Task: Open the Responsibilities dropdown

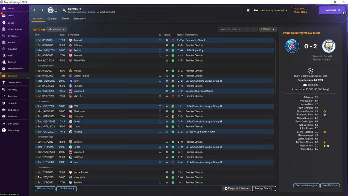Action: [x=236, y=188]
